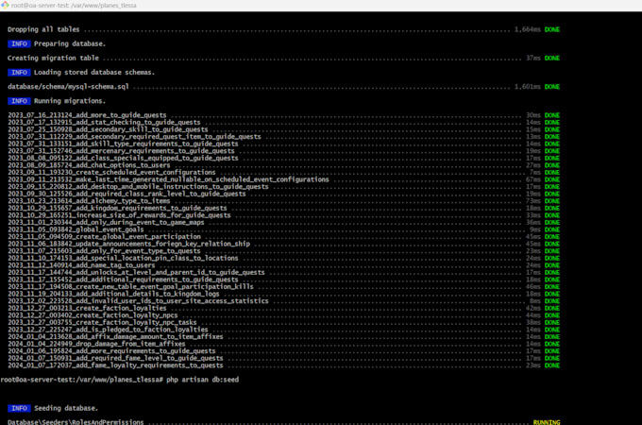Select migration drop_damage_from_item_affixes
Screen dimensions: 642x425
tap(96, 345)
